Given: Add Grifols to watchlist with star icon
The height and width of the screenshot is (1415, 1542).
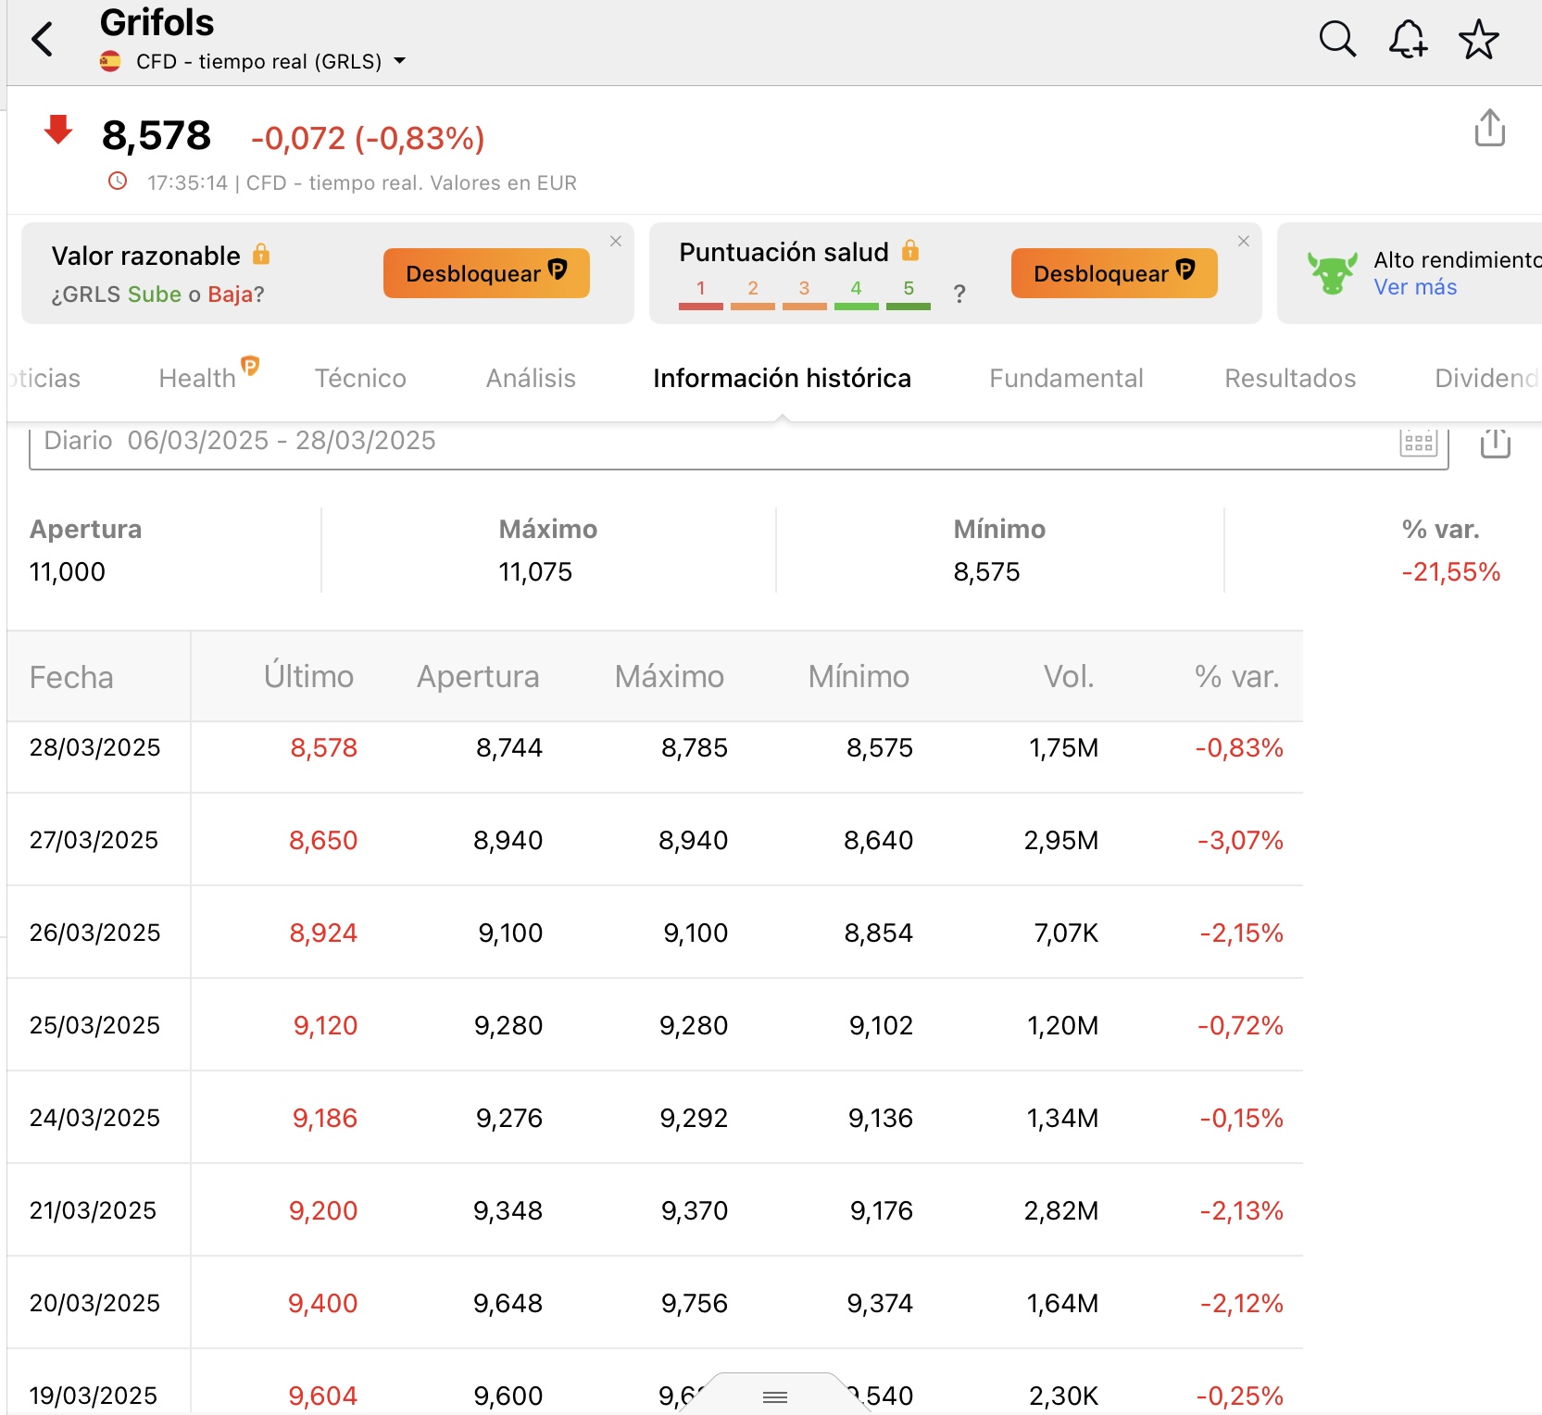Looking at the screenshot, I should tap(1478, 40).
